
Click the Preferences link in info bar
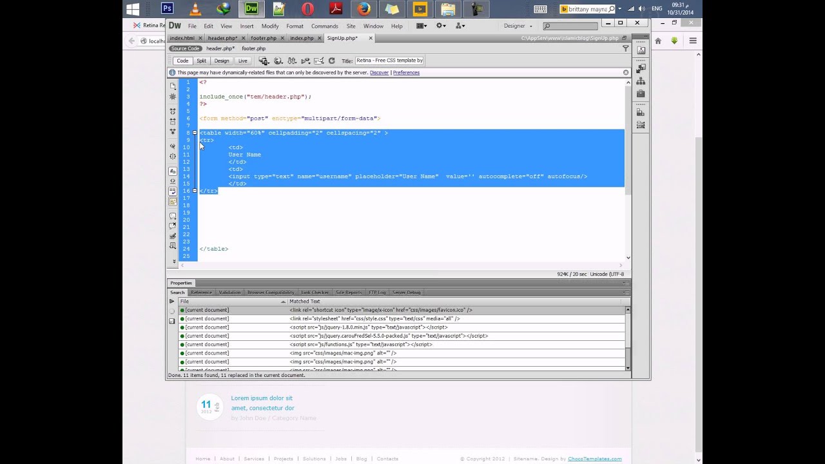click(x=406, y=73)
